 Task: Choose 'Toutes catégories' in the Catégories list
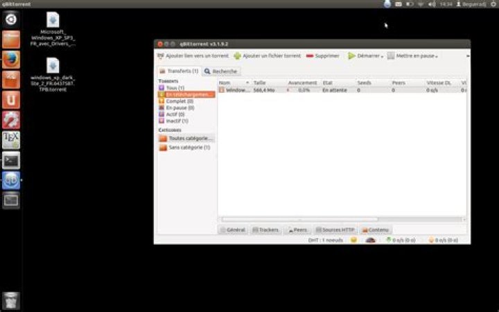pos(186,139)
